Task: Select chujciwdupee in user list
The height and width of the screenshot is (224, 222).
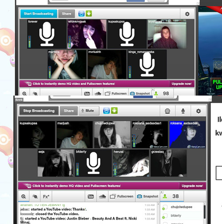Action: click(x=182, y=207)
